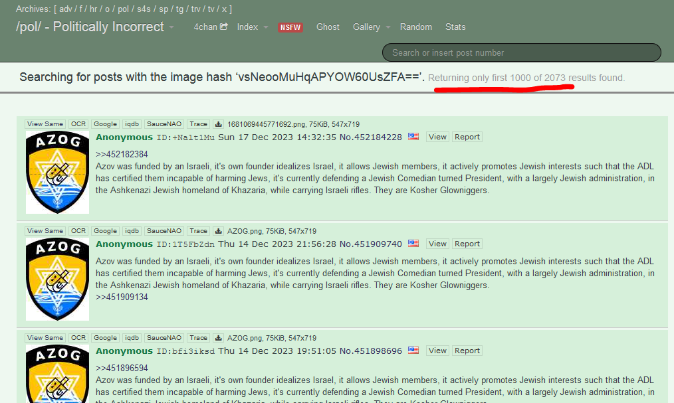This screenshot has height=403, width=674.
Task: Click post number No.451909740
Action: (370, 244)
